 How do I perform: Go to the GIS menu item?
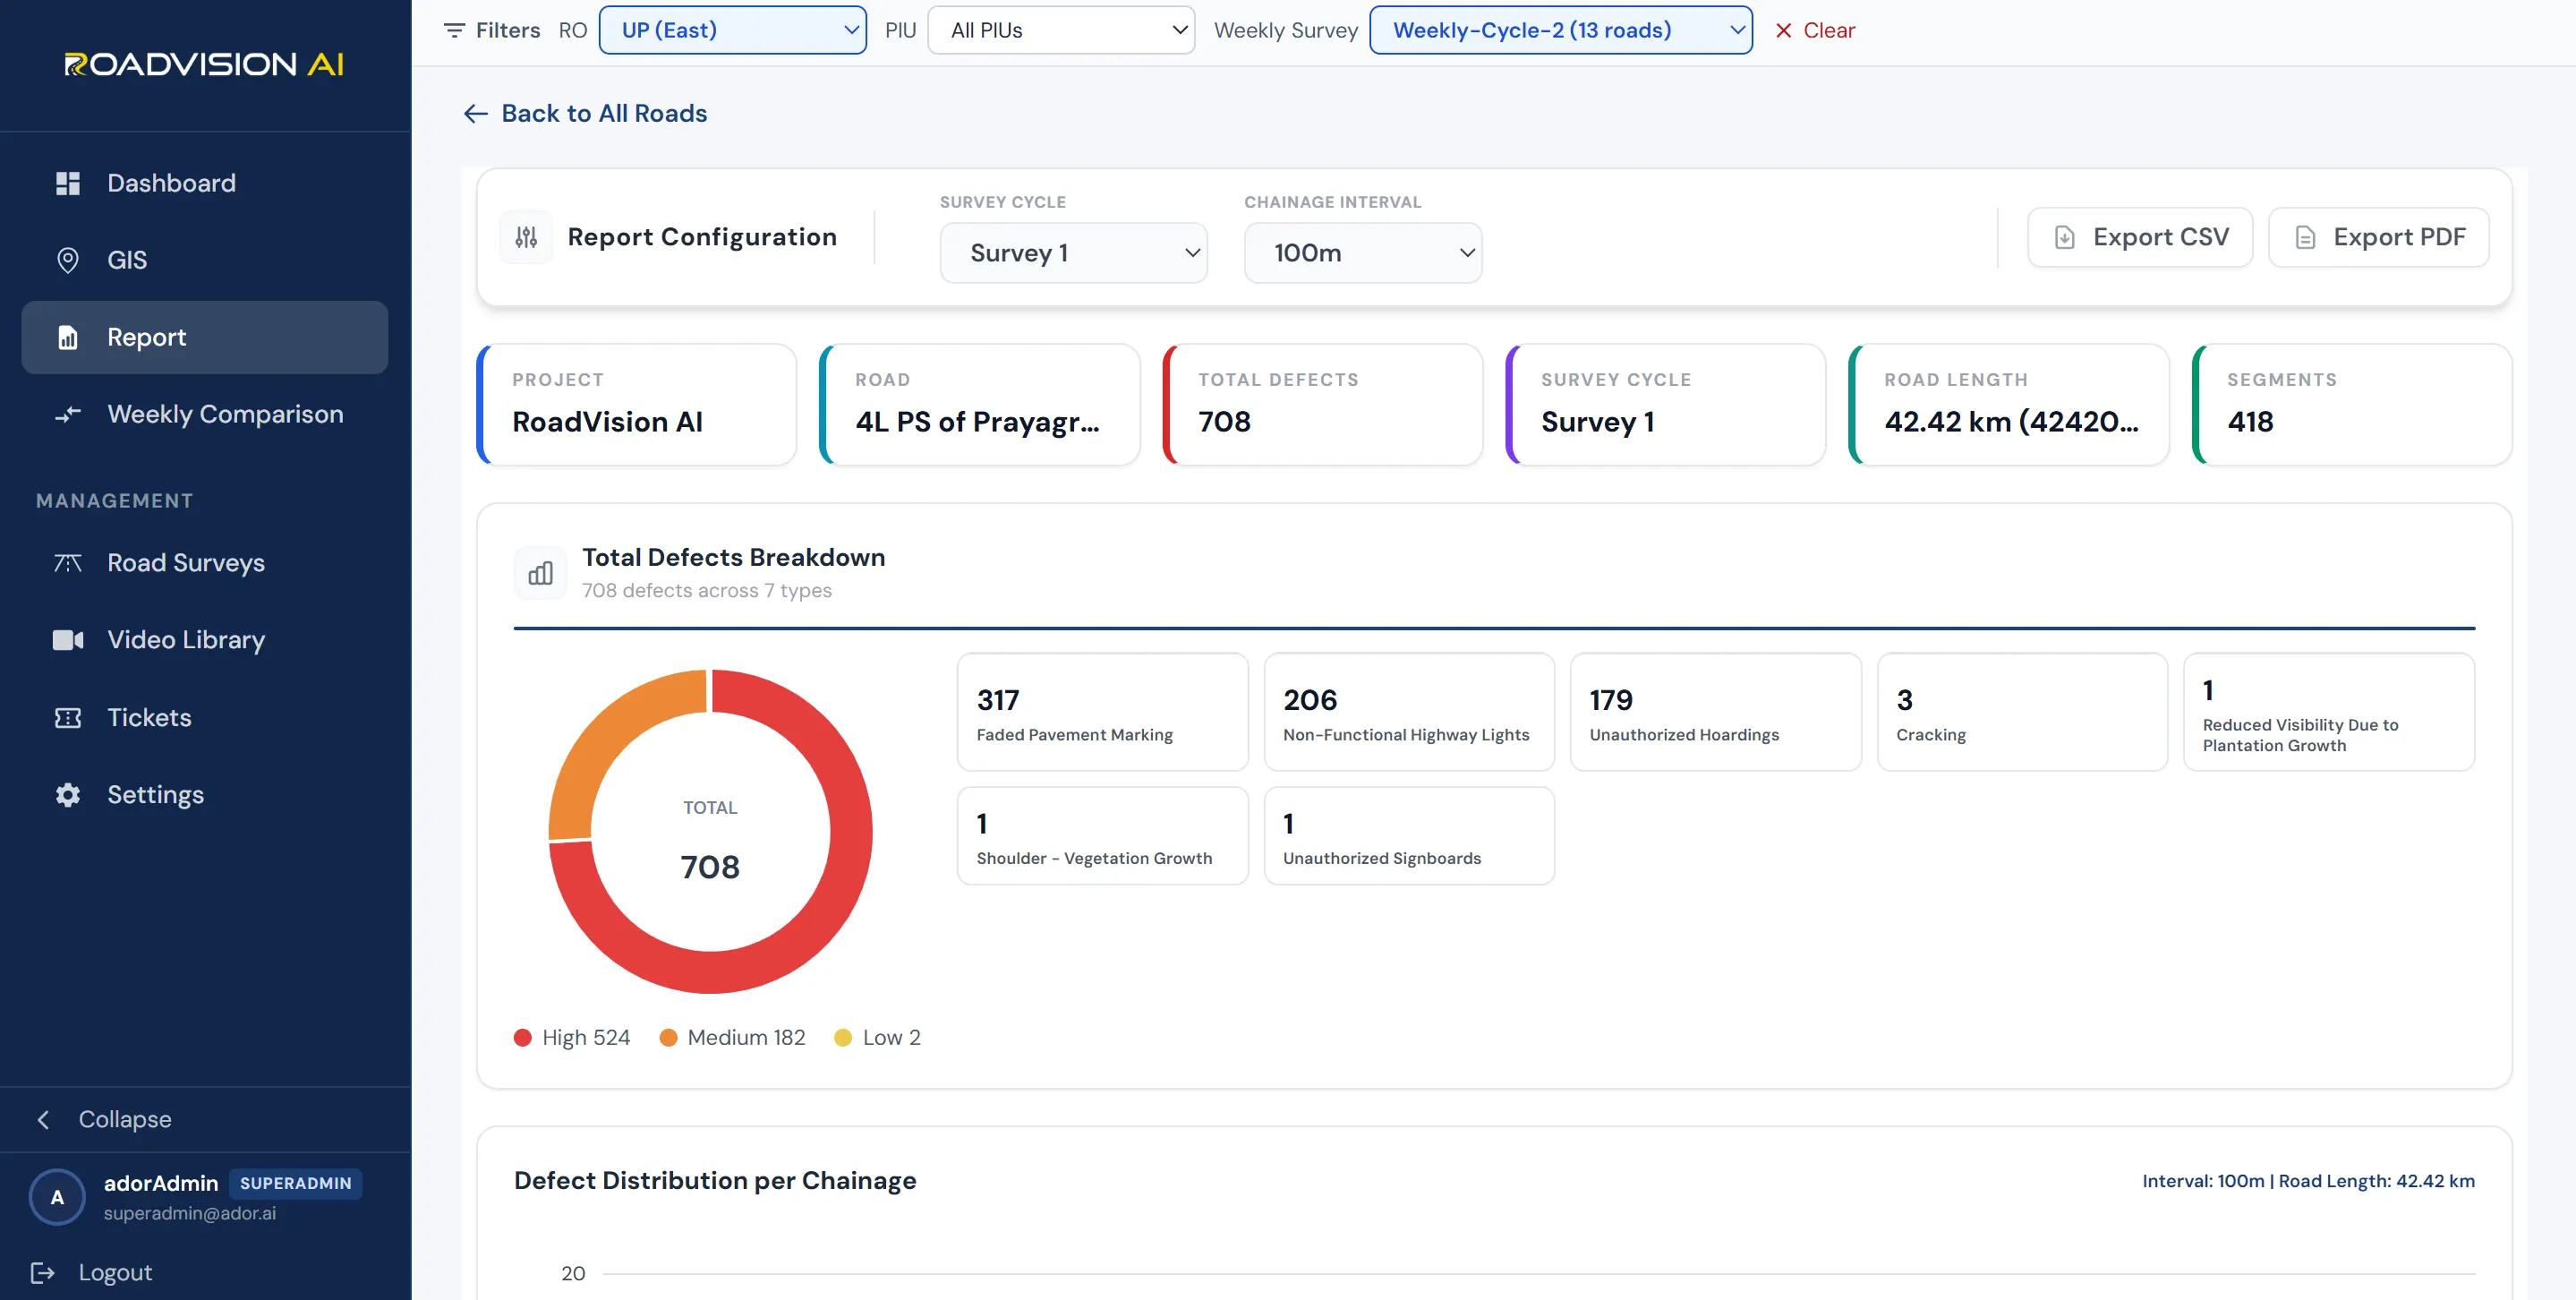click(x=204, y=260)
